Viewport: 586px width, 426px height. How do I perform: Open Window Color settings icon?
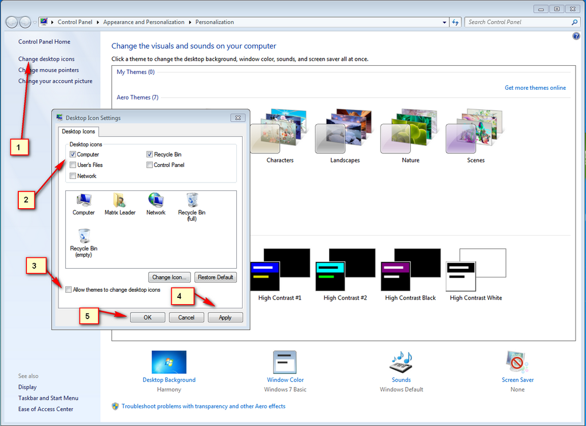click(285, 362)
